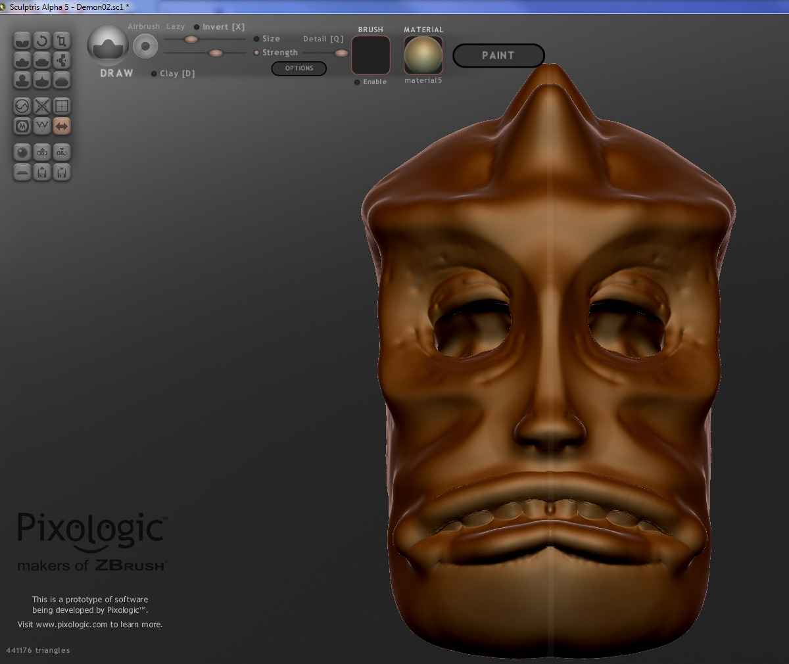Viewport: 789px width, 664px height.
Task: Click the Import OBJ icon
Action: point(42,153)
